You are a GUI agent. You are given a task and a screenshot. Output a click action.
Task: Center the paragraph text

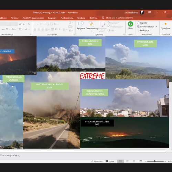39,29
